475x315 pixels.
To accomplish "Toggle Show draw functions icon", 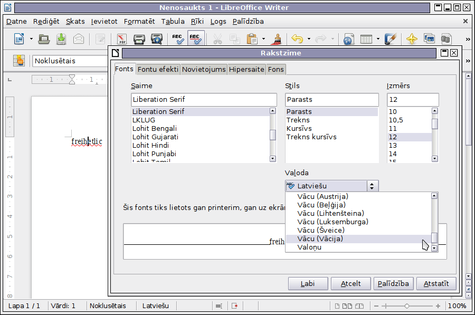I will (x=390, y=39).
